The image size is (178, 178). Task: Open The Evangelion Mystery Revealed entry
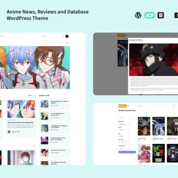55,163
